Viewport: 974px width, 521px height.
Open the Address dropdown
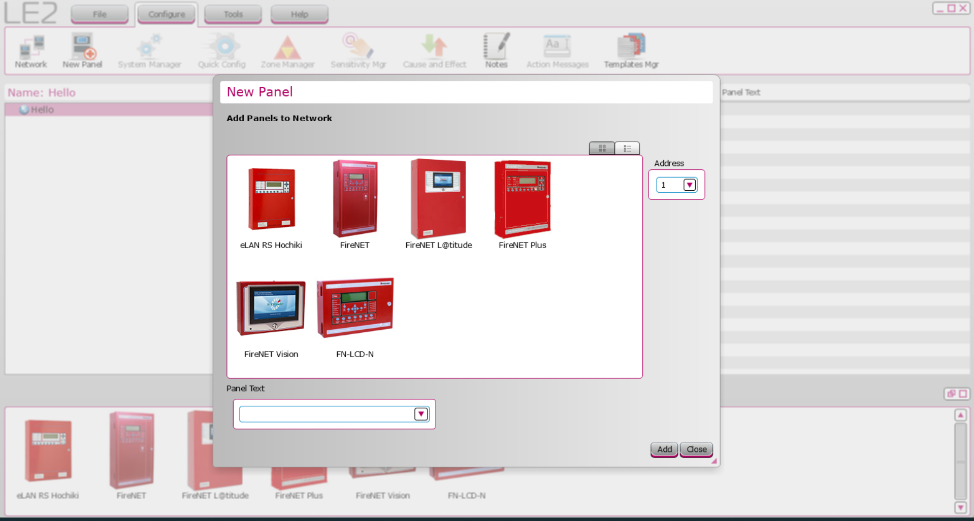click(x=690, y=185)
